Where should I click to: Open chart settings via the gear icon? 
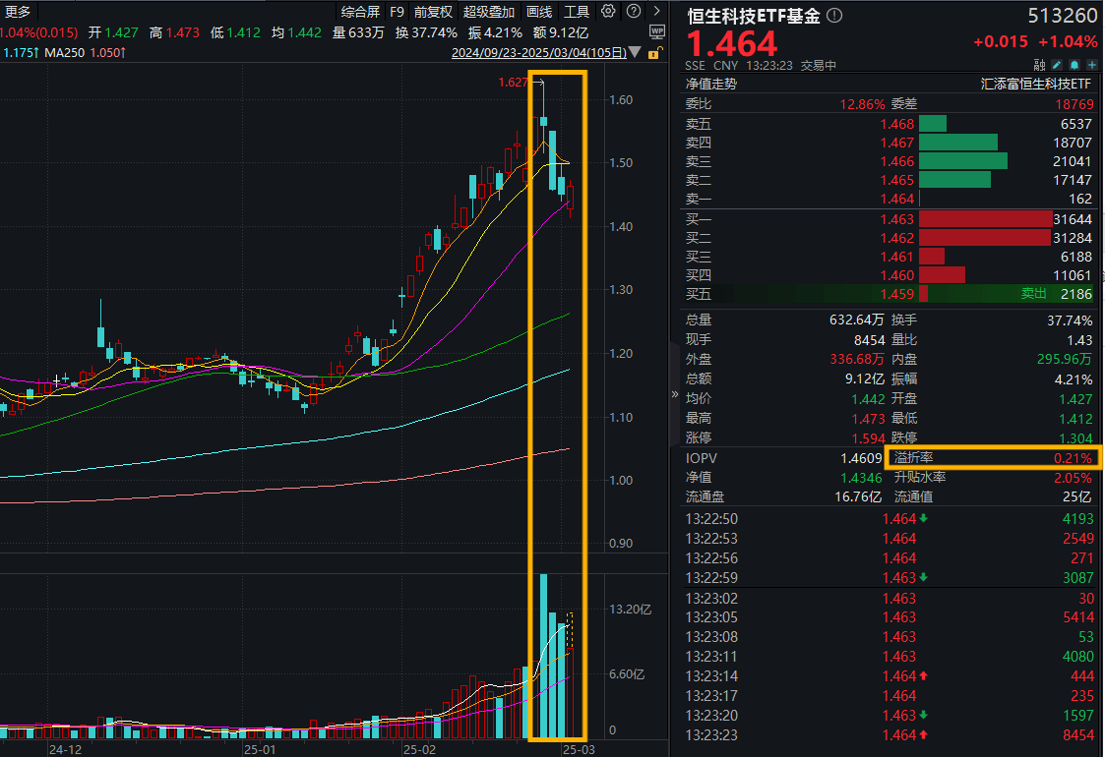(x=608, y=11)
